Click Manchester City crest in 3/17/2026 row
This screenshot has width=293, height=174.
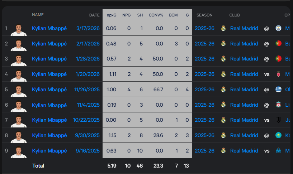(278, 28)
